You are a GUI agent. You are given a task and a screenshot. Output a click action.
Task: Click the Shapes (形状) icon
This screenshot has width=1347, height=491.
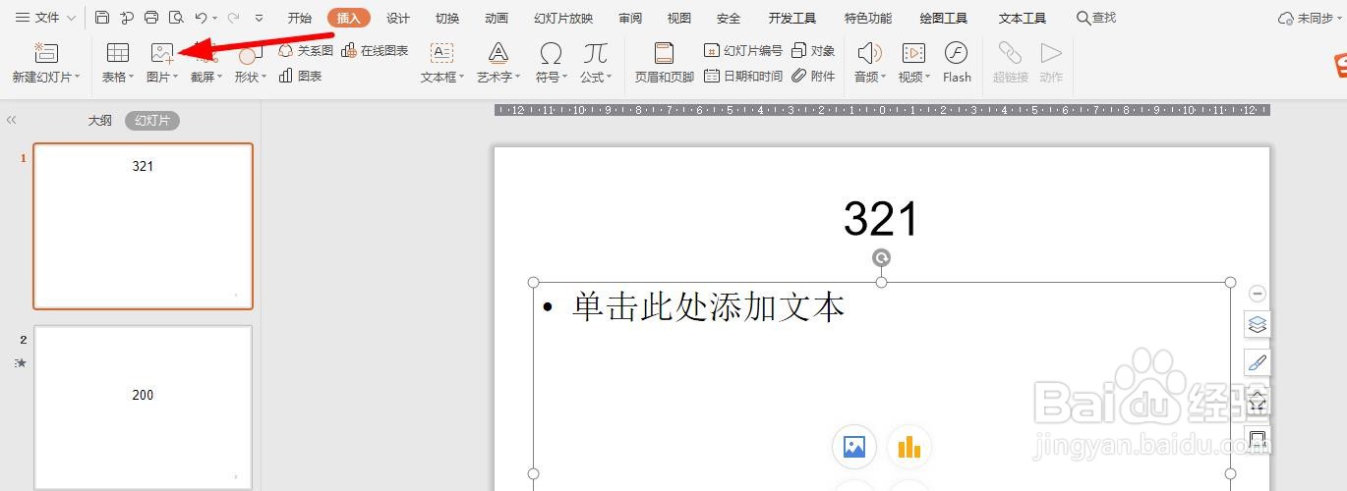[248, 53]
